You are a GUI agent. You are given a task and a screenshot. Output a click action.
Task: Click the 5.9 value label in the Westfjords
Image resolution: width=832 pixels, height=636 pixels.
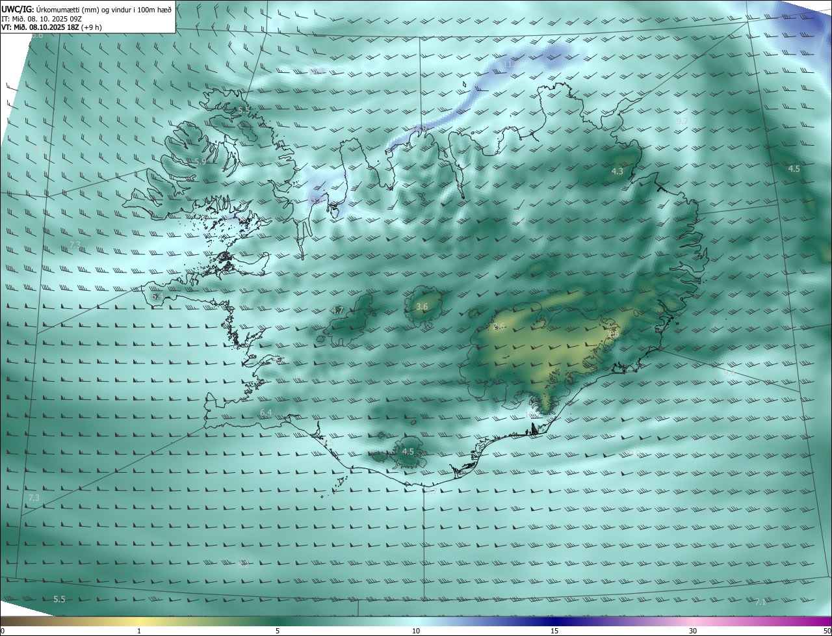click(x=200, y=161)
